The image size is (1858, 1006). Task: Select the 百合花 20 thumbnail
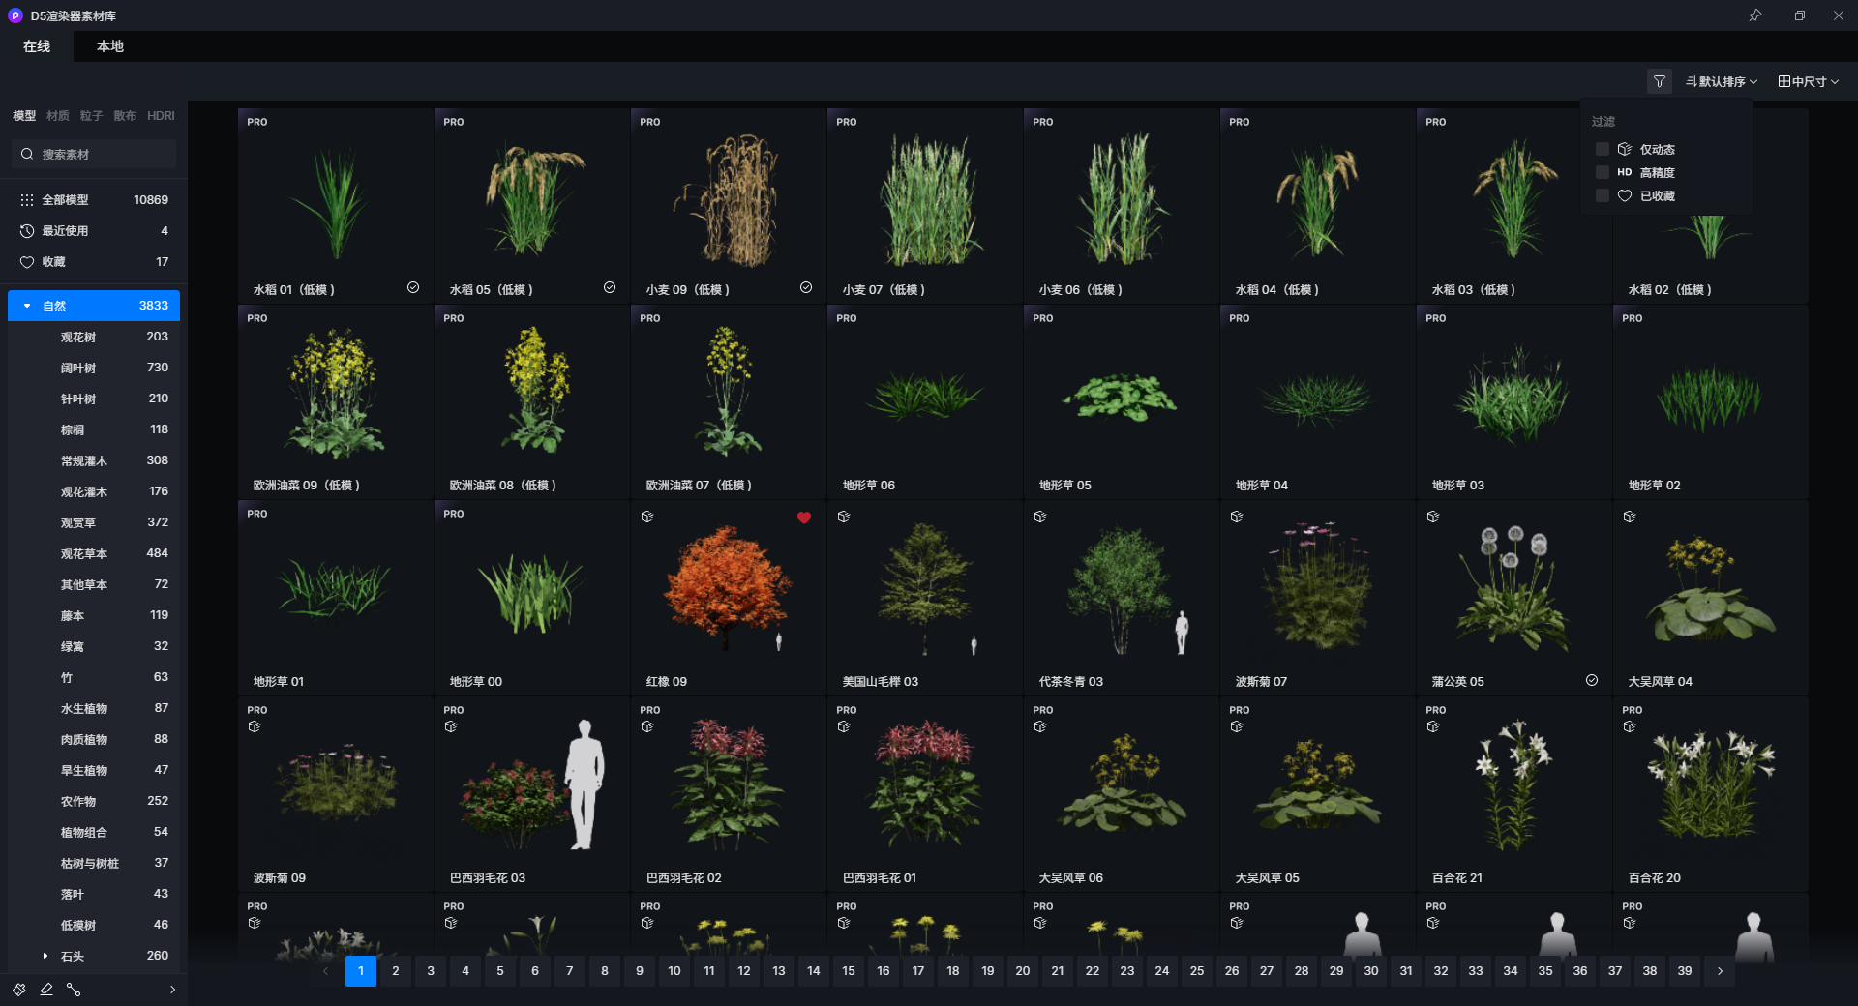[1711, 794]
